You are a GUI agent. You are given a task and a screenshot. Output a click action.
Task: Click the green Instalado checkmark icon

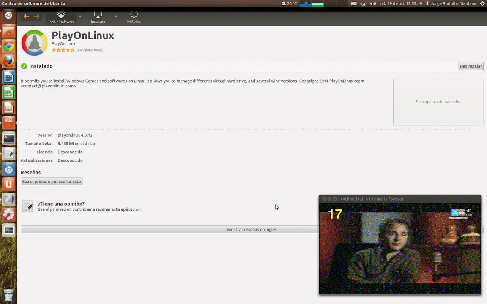pos(24,66)
